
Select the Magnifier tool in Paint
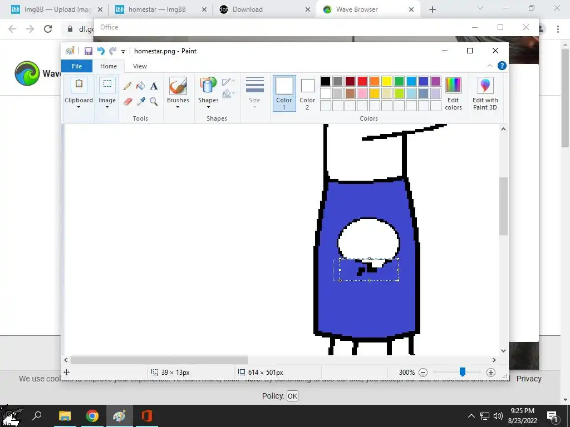click(154, 102)
